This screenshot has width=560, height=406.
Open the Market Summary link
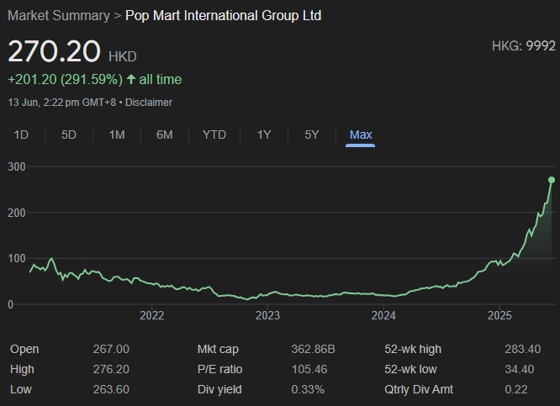(x=59, y=16)
